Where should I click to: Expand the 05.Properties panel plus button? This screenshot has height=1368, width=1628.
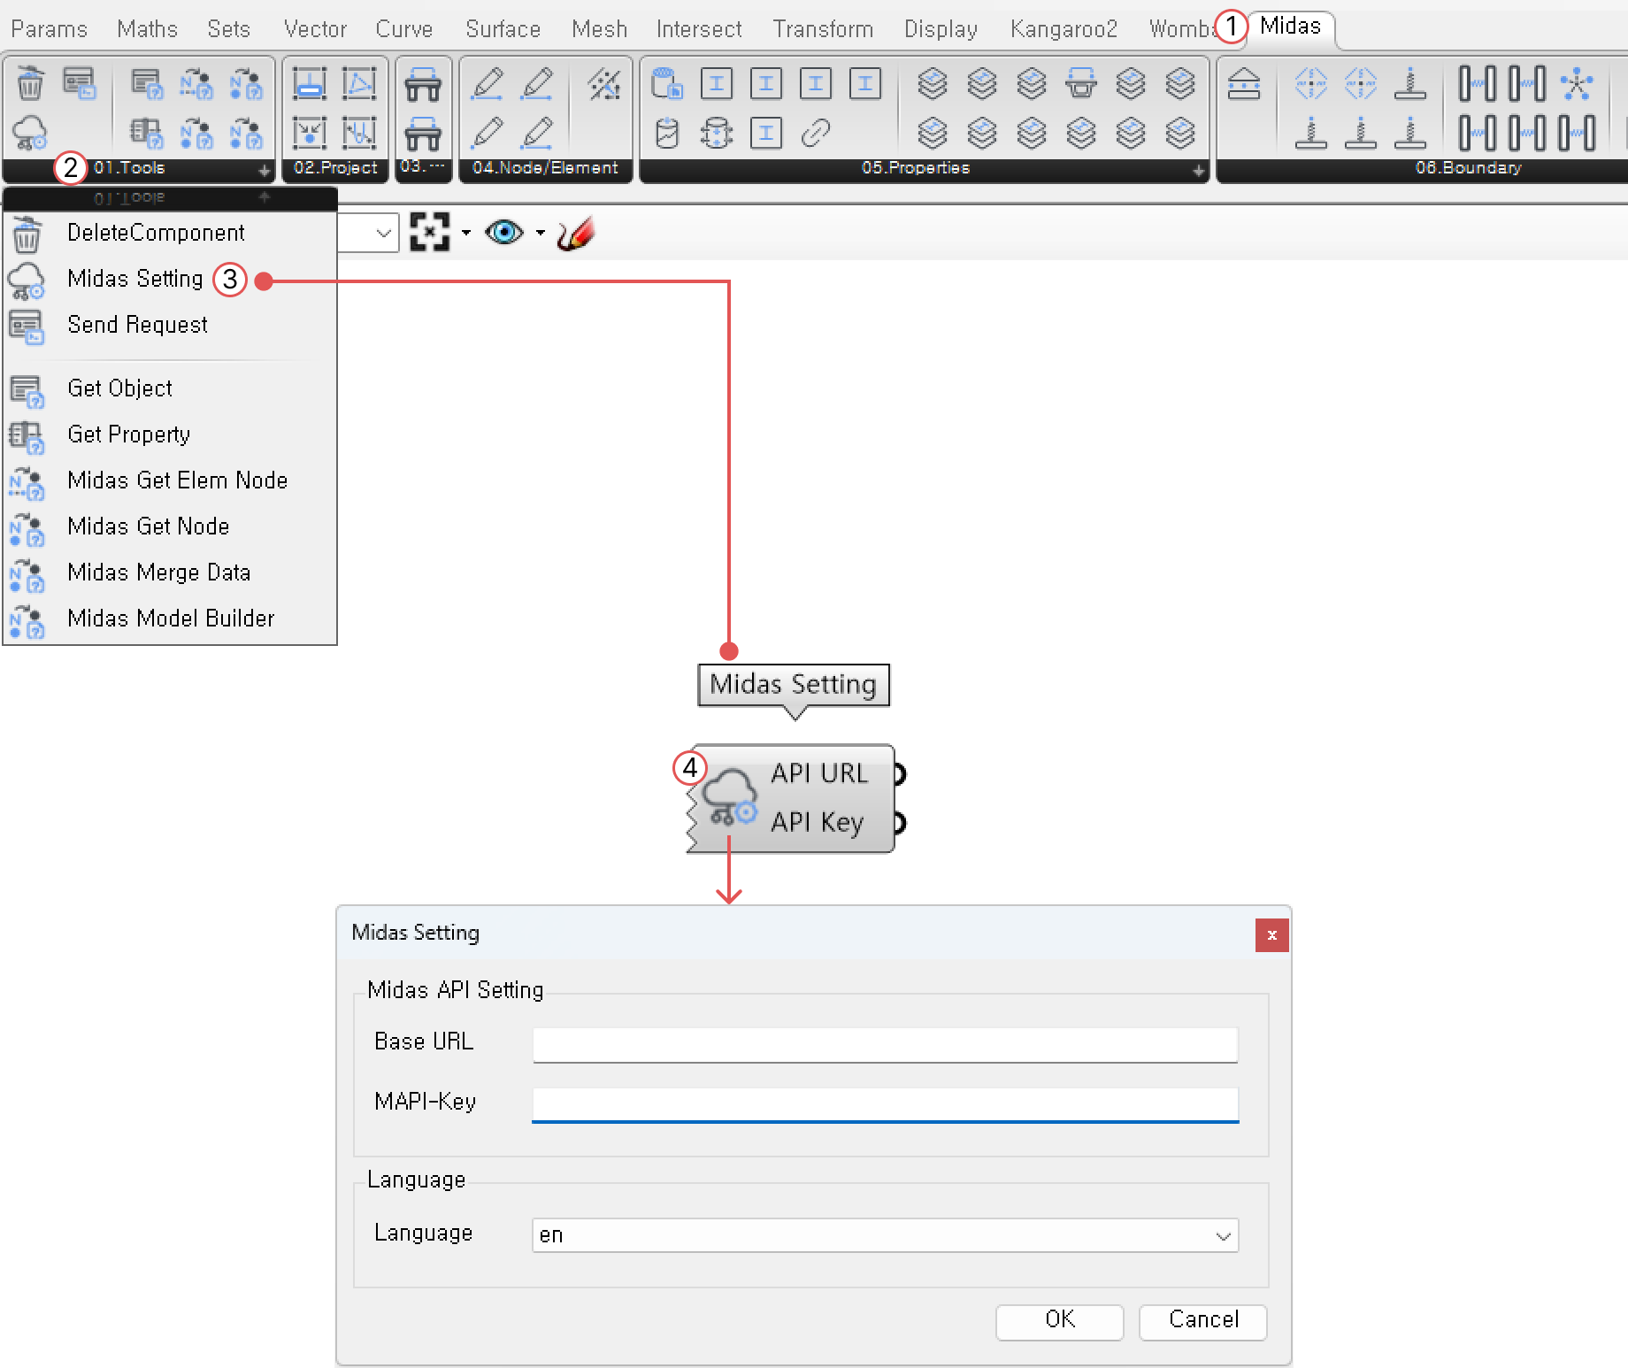(1198, 169)
